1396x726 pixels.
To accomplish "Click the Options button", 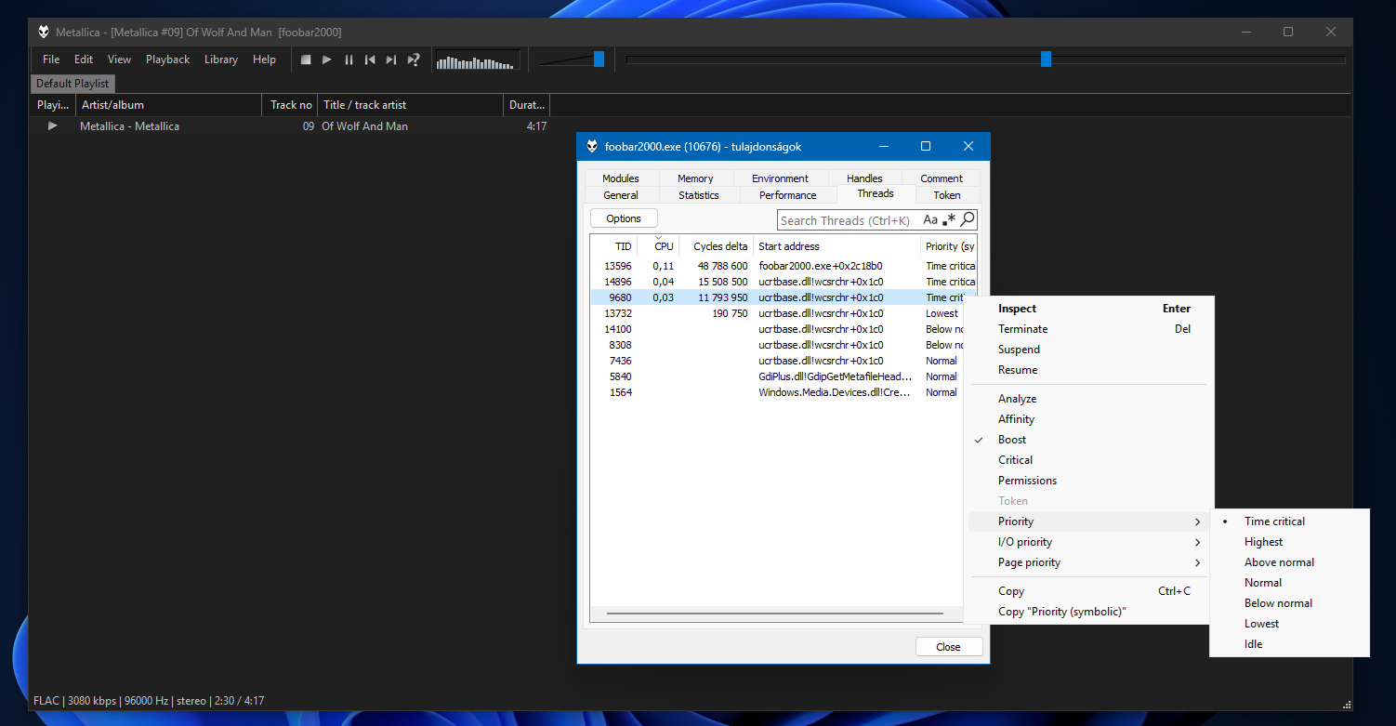I will [624, 218].
